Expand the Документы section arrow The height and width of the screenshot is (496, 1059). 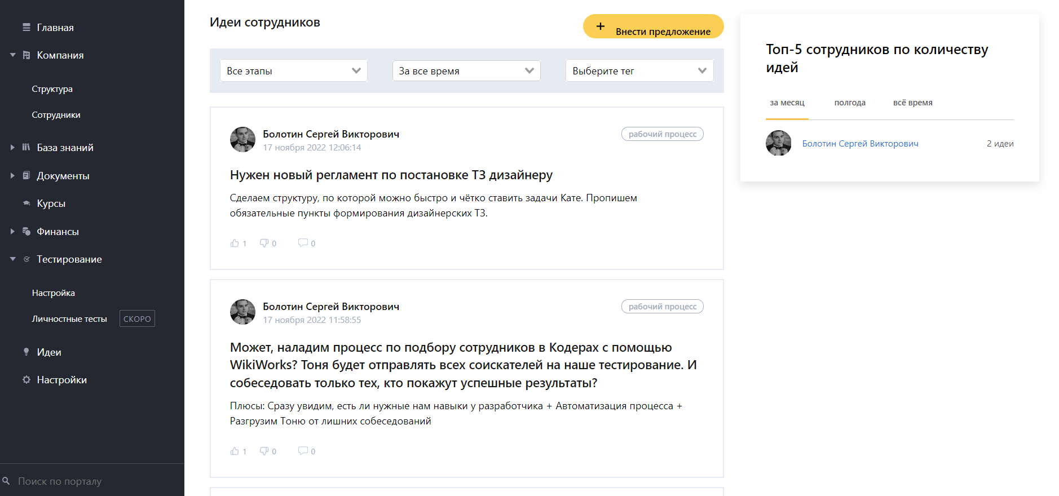[x=12, y=175]
